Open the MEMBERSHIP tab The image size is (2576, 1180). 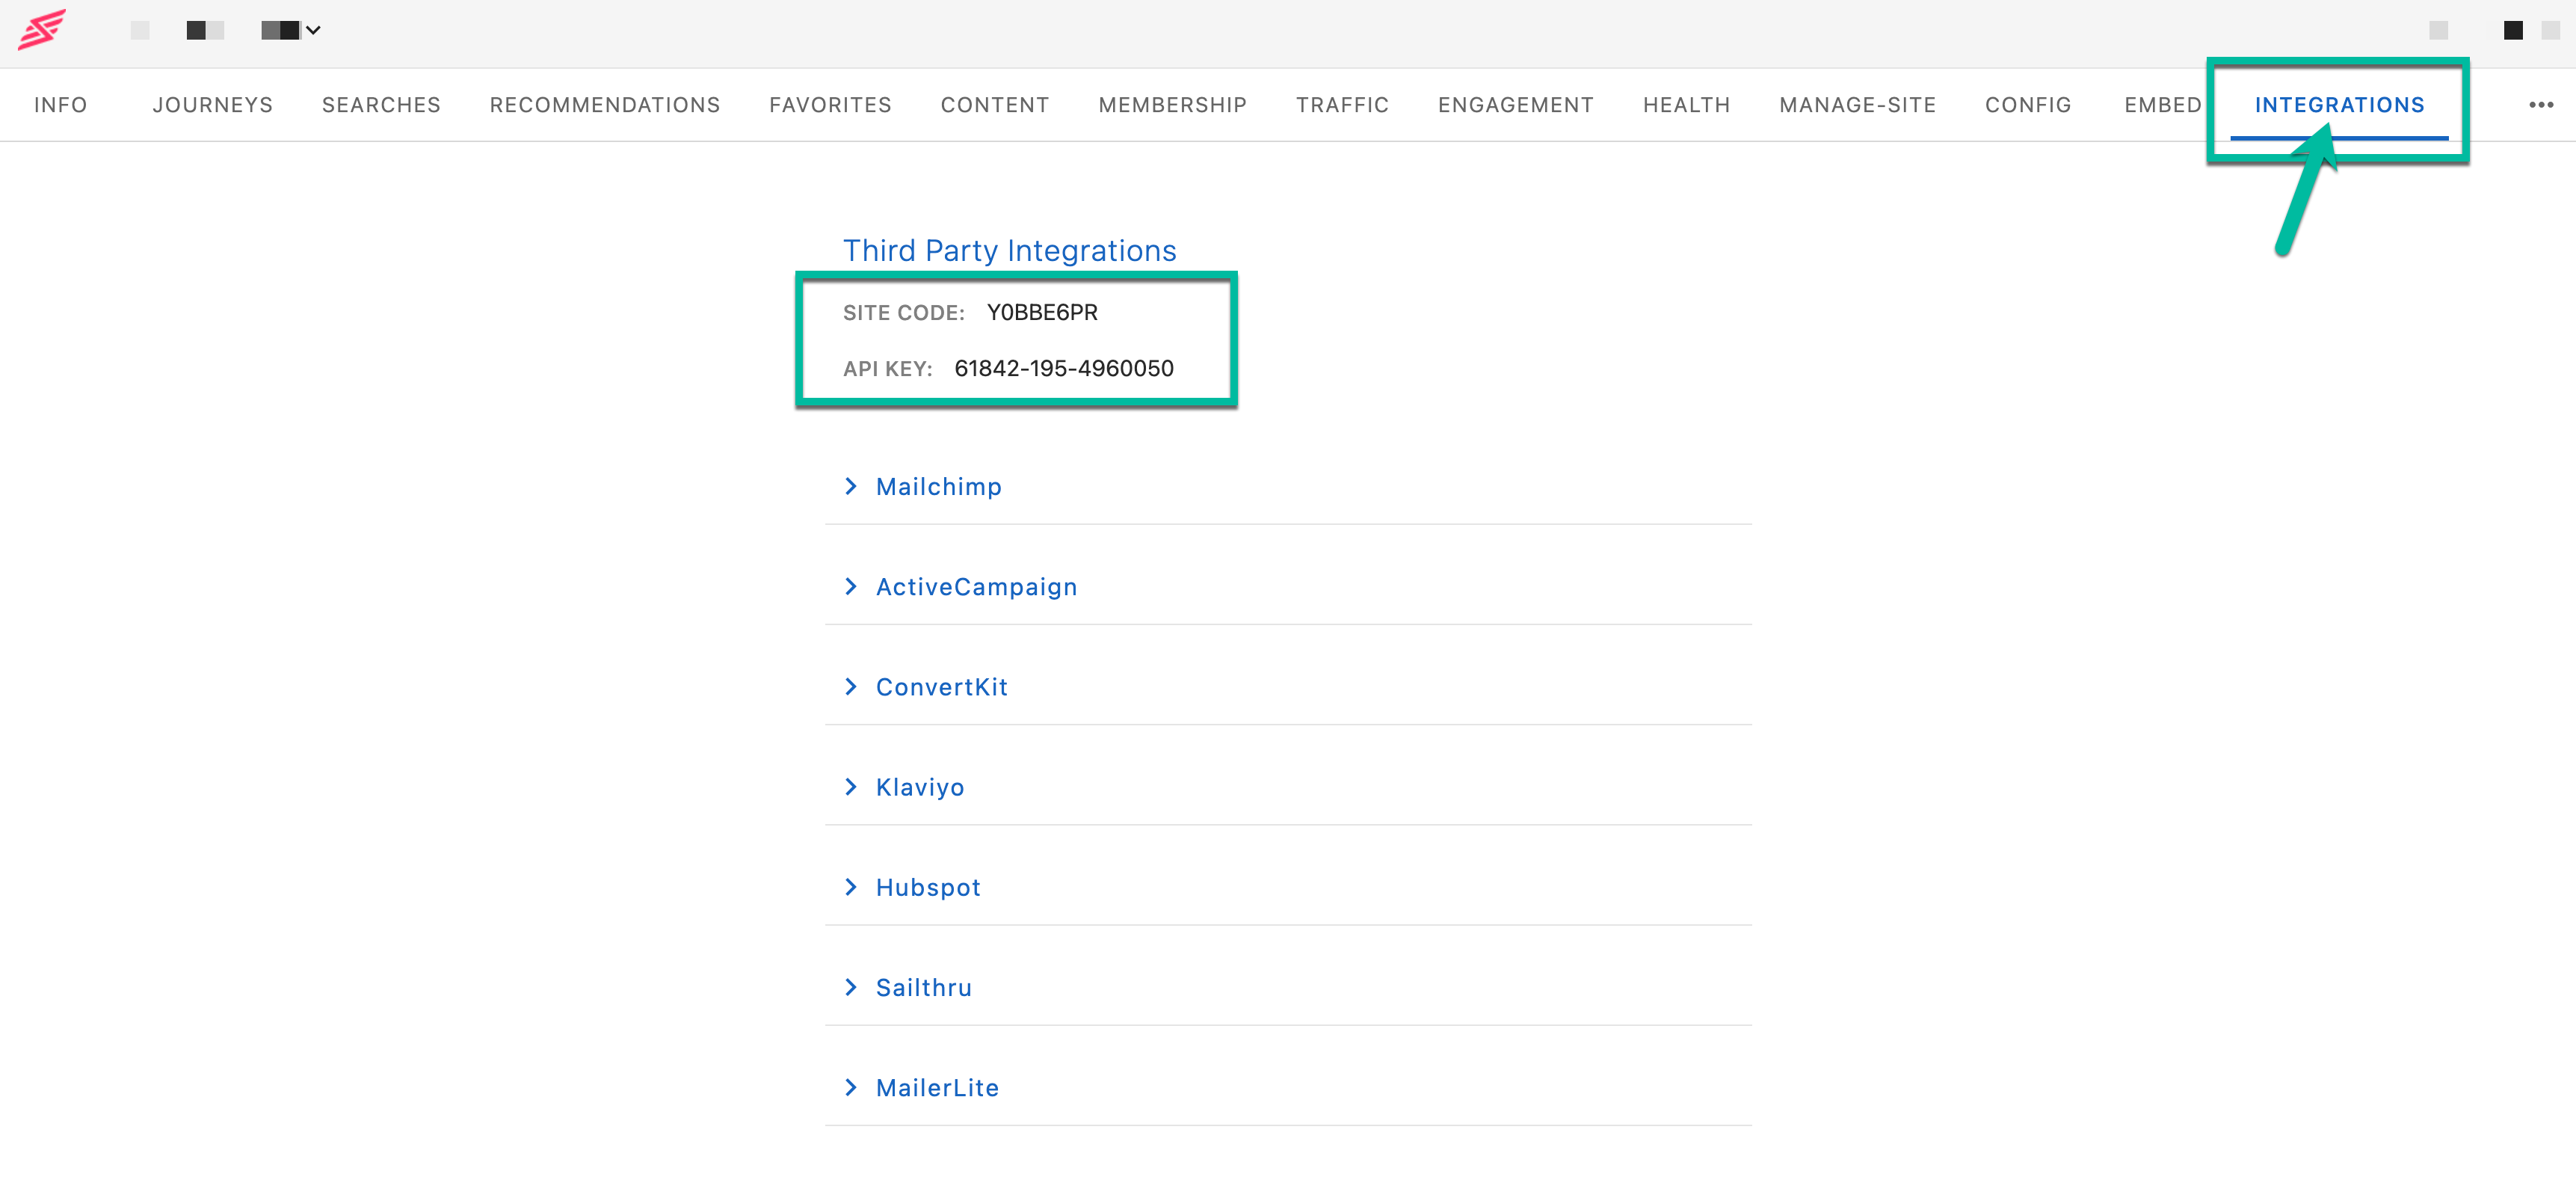(1173, 105)
